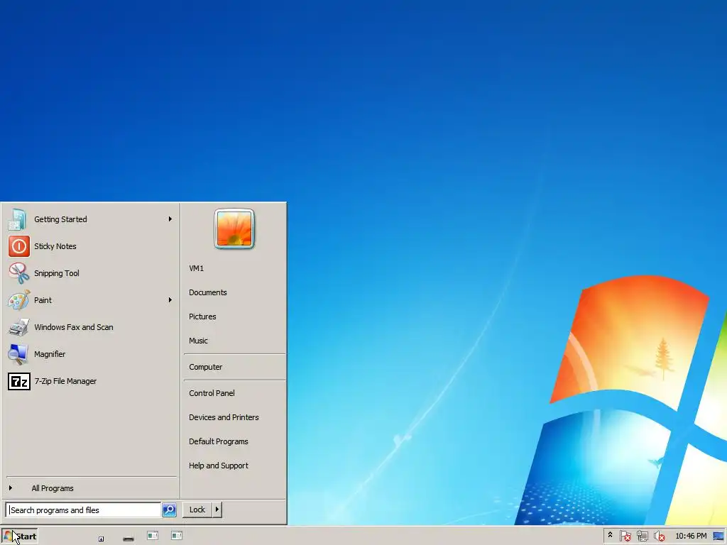Expand the Paint recent files arrow
Viewport: 727px width, 545px height.
click(170, 300)
